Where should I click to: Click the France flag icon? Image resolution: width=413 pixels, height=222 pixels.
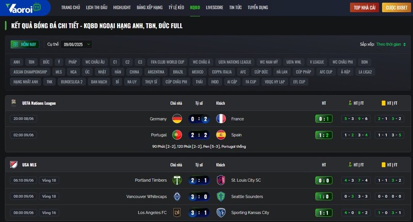coord(221,119)
